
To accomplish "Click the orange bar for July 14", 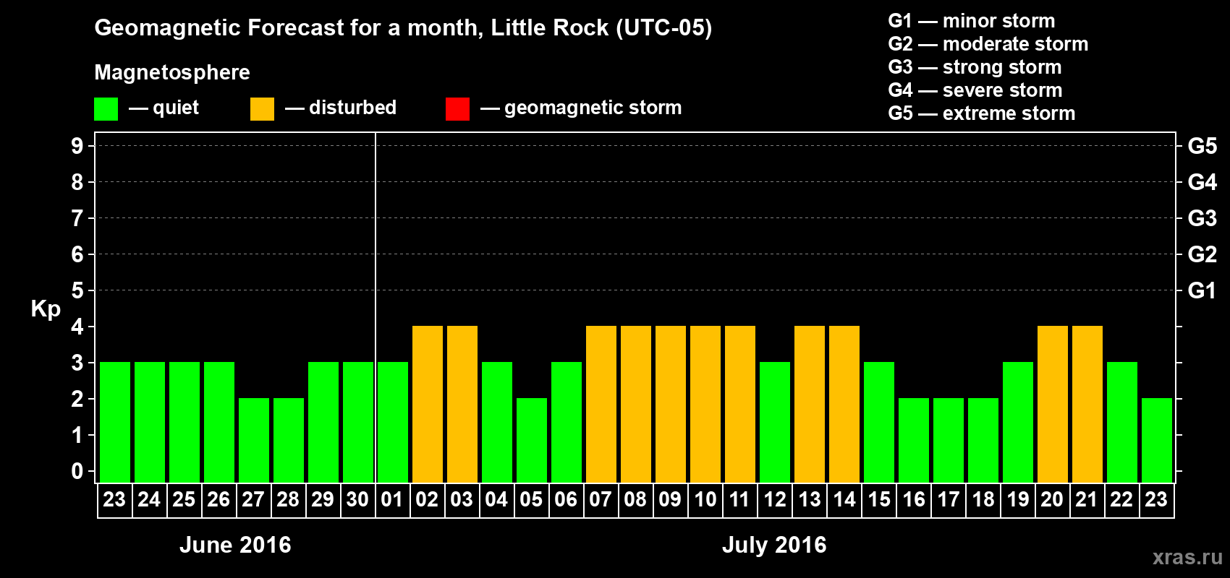I will pyautogui.click(x=844, y=404).
